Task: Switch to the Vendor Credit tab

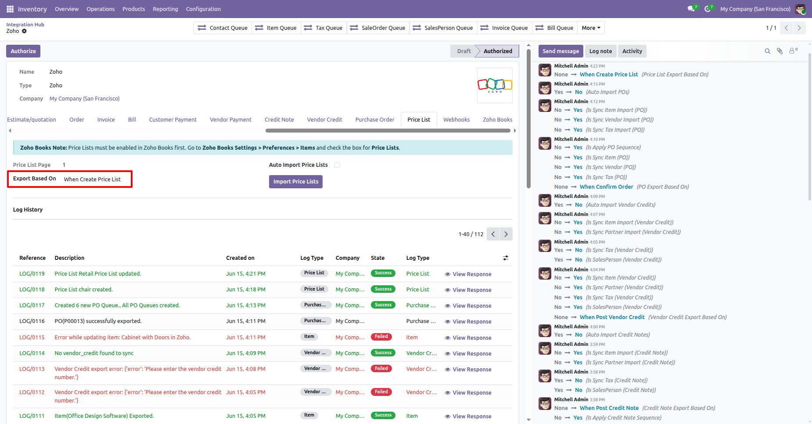Action: click(x=324, y=120)
